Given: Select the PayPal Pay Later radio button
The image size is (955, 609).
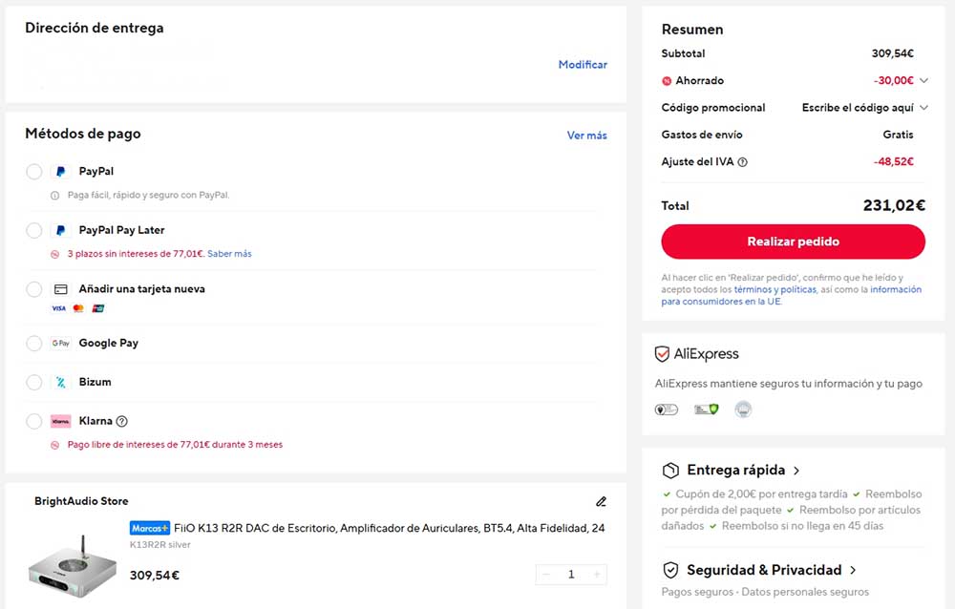Looking at the screenshot, I should click(34, 230).
